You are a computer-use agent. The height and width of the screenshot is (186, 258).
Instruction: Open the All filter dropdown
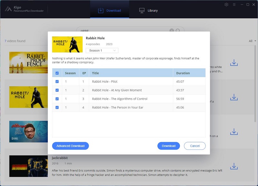coord(252,41)
